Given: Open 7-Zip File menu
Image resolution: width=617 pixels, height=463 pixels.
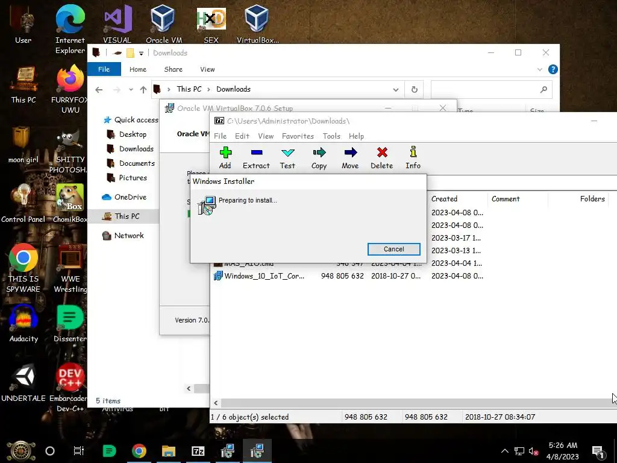Looking at the screenshot, I should click(221, 136).
